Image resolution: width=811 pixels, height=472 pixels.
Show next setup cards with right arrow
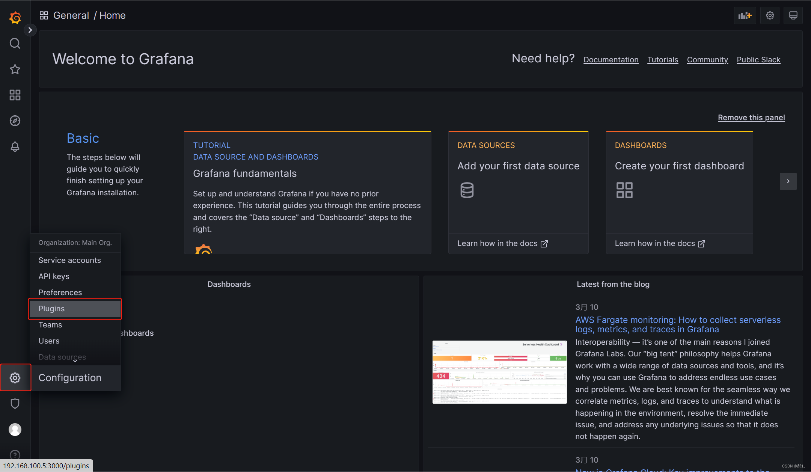click(x=788, y=181)
